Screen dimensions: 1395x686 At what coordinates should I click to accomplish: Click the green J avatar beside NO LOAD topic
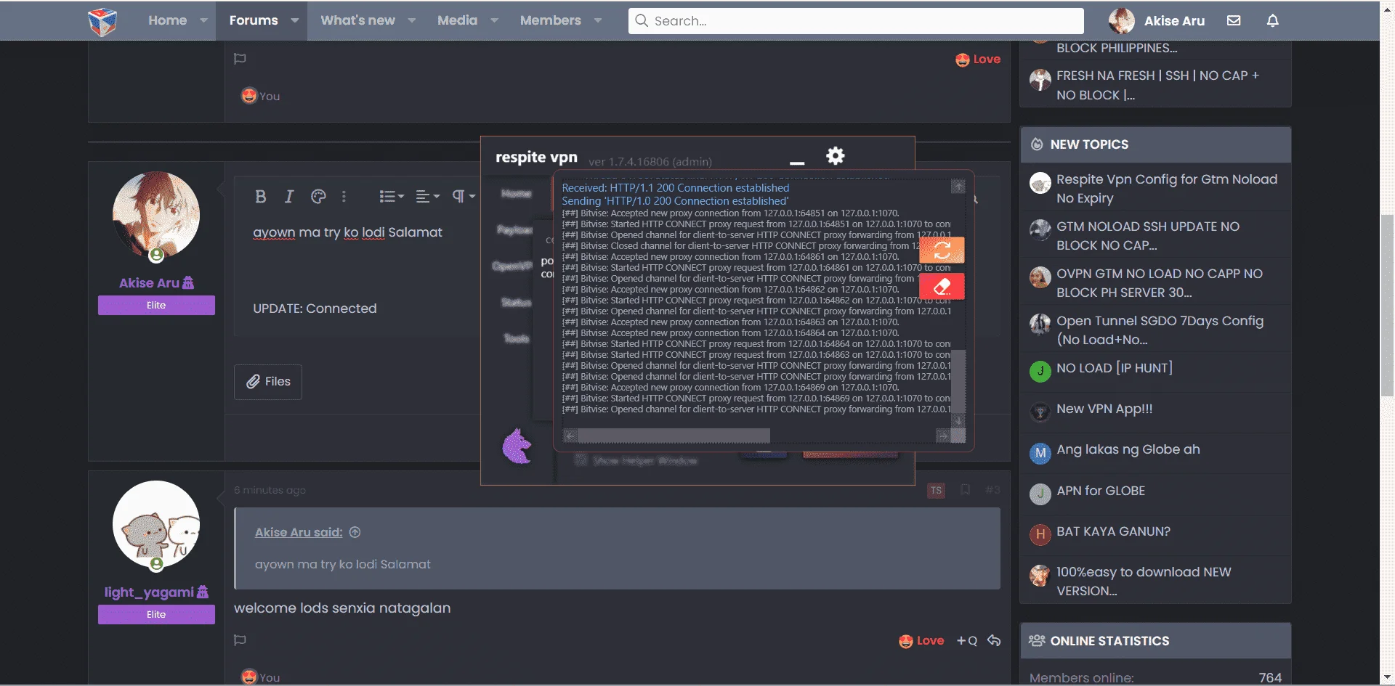(x=1040, y=371)
